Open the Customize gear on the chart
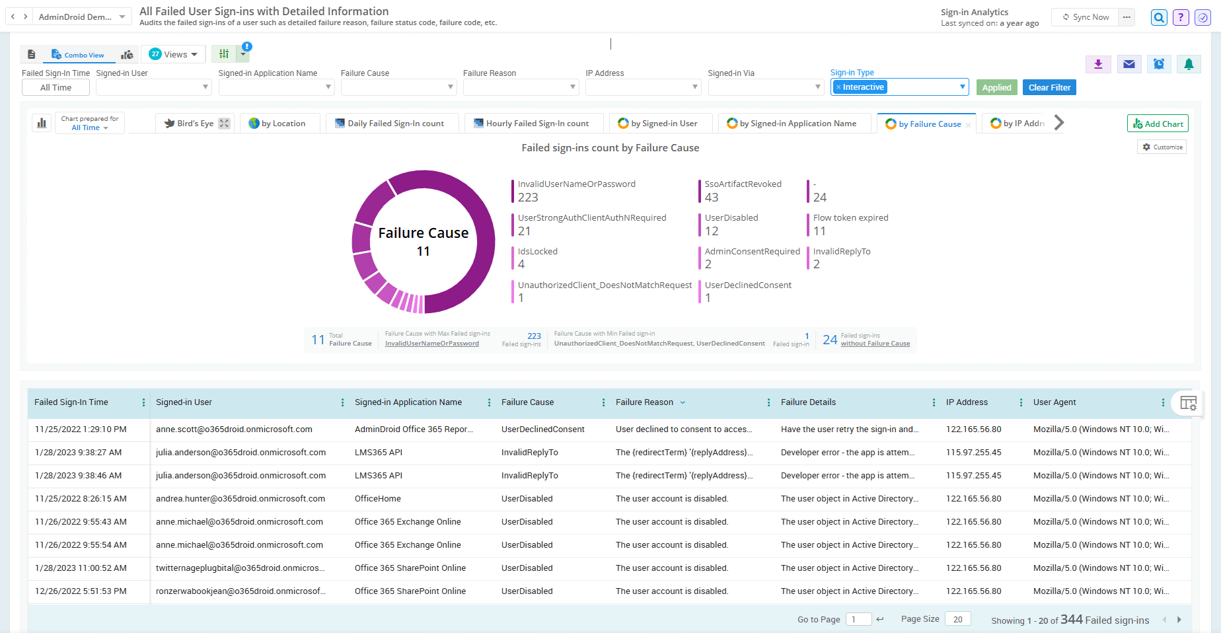The image size is (1221, 633). coord(1161,147)
